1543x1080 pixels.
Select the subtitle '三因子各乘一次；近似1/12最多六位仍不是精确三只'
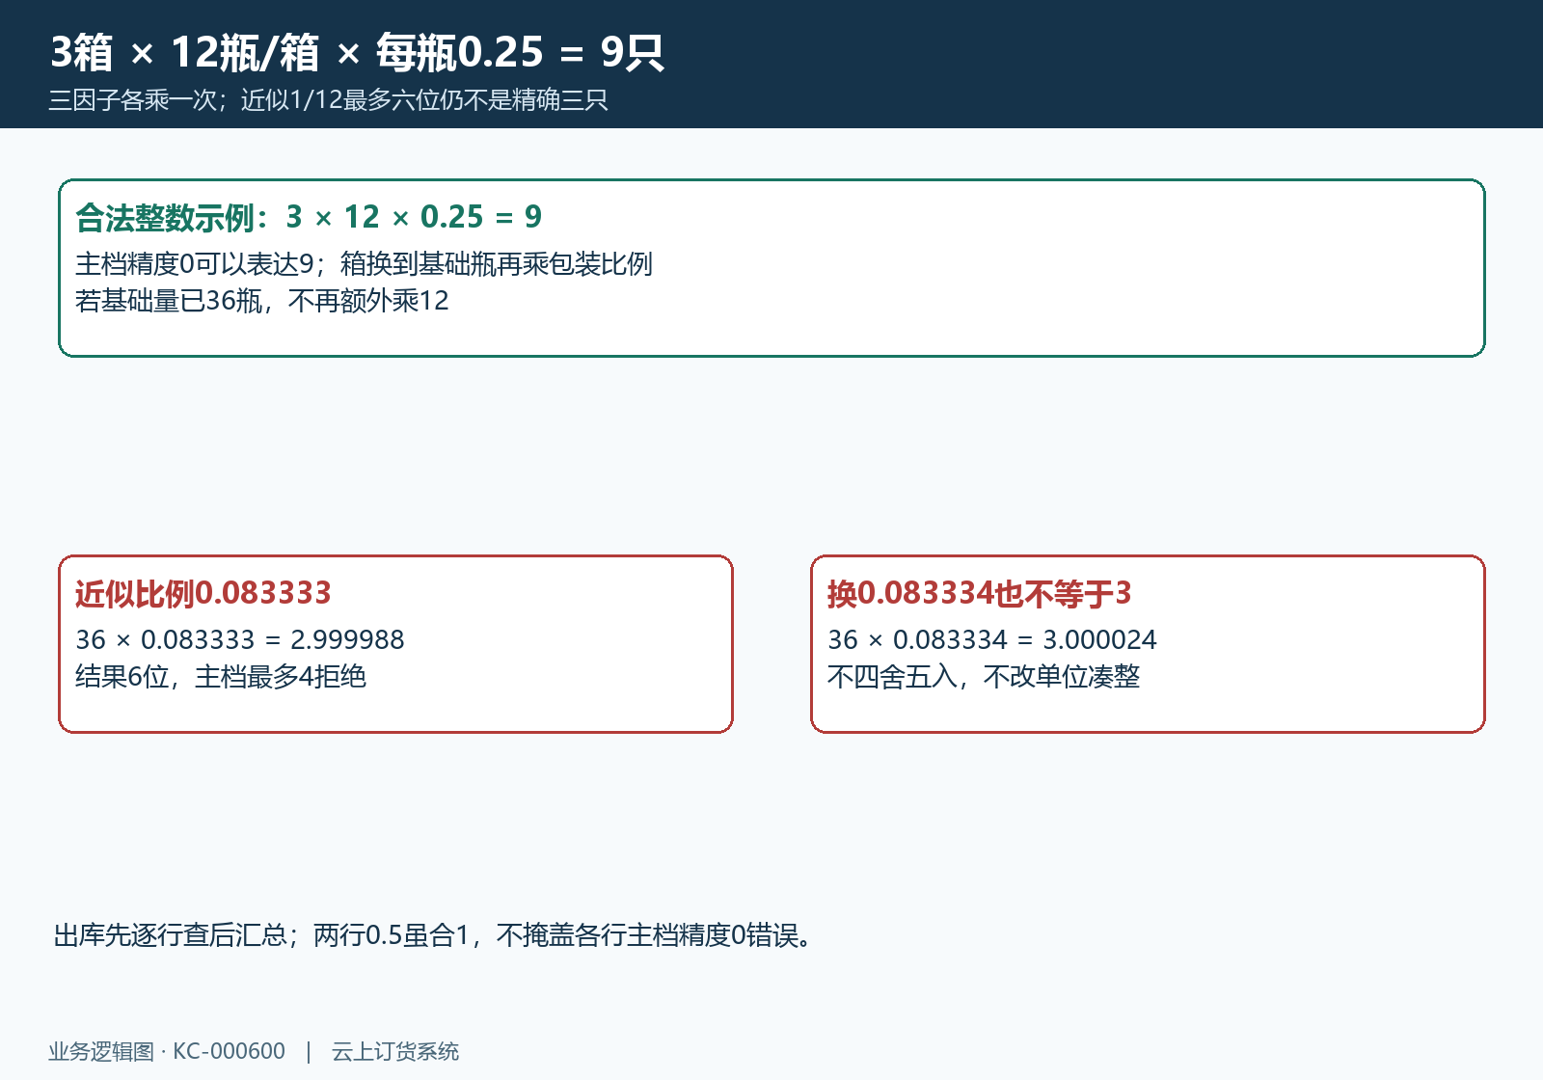click(x=328, y=100)
